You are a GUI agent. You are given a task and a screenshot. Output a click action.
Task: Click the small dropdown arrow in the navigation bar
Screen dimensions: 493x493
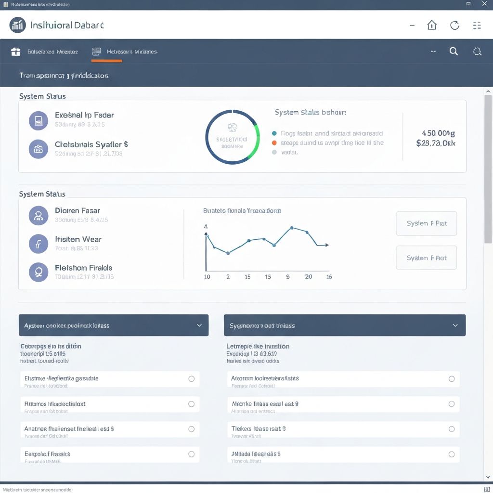tap(433, 52)
